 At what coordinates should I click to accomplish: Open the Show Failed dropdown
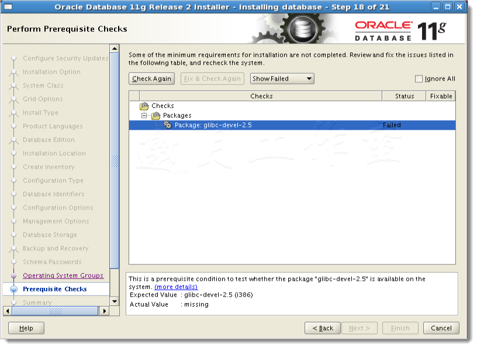tap(282, 78)
